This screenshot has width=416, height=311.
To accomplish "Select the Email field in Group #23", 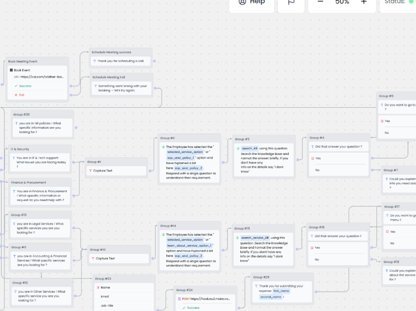I will pyautogui.click(x=124, y=296).
